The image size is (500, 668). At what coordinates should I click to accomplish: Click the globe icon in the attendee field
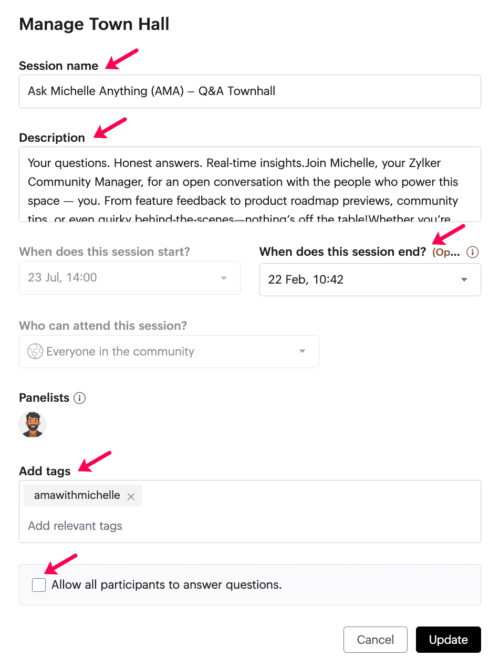35,351
